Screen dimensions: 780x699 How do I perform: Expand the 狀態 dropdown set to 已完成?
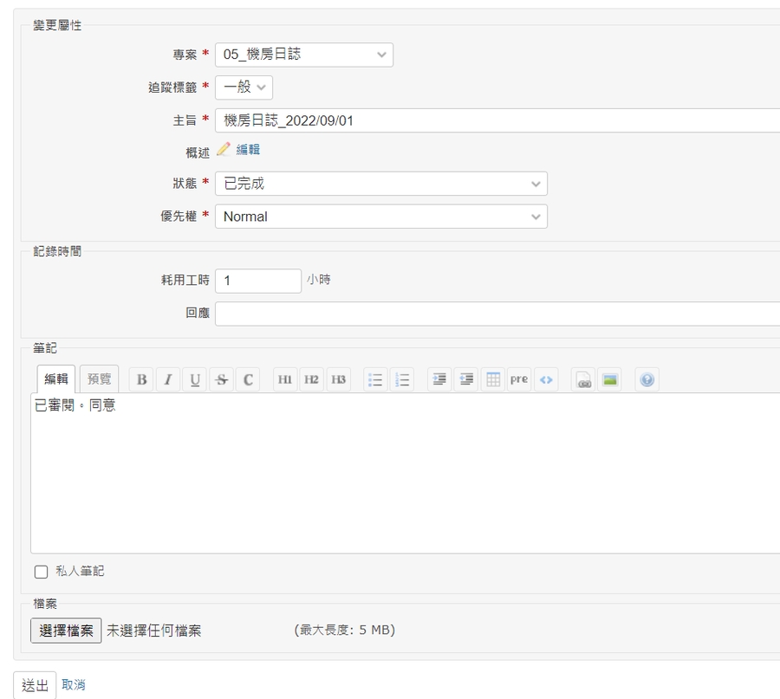(380, 184)
